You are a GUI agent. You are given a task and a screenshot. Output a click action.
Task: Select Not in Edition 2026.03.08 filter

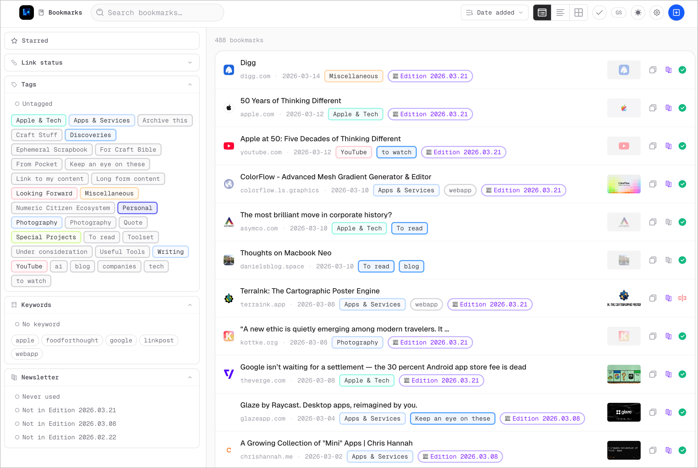click(17, 423)
